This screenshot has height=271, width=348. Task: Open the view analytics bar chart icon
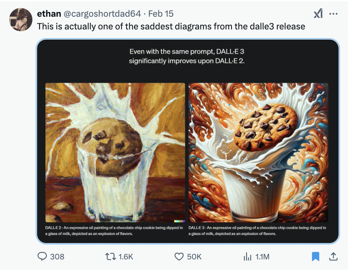pos(247,256)
